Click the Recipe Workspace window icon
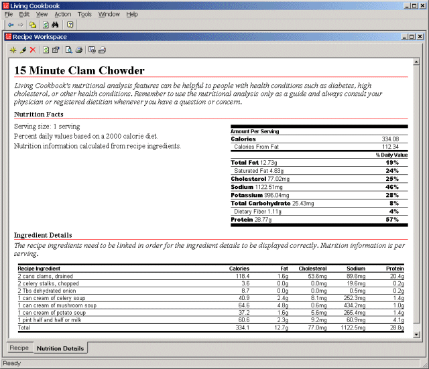 (9, 37)
